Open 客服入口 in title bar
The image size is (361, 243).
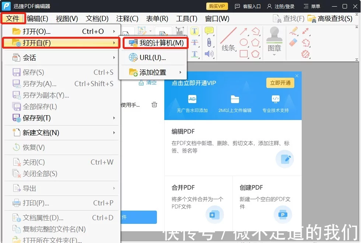pos(248,6)
